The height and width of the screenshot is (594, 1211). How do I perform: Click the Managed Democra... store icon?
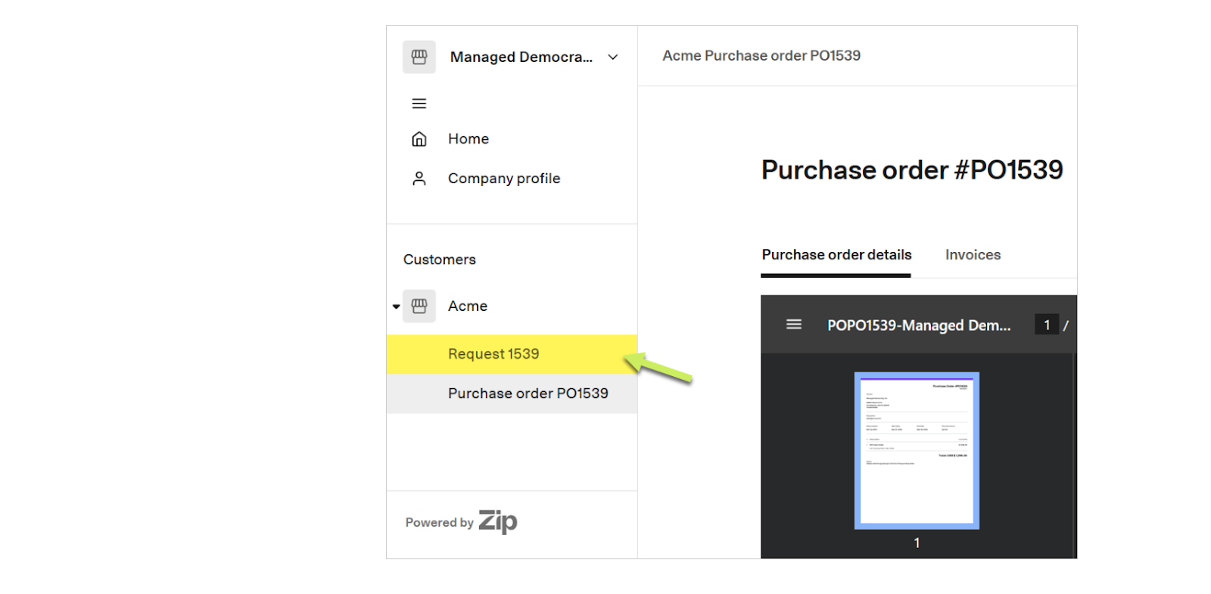coord(419,57)
